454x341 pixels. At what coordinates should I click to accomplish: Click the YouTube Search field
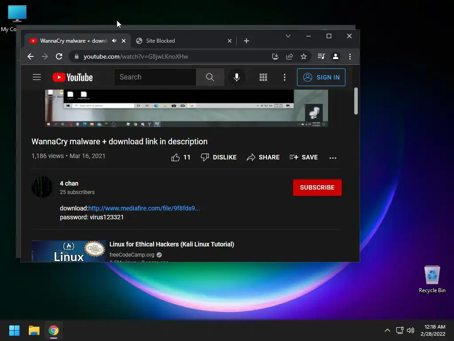pyautogui.click(x=155, y=77)
